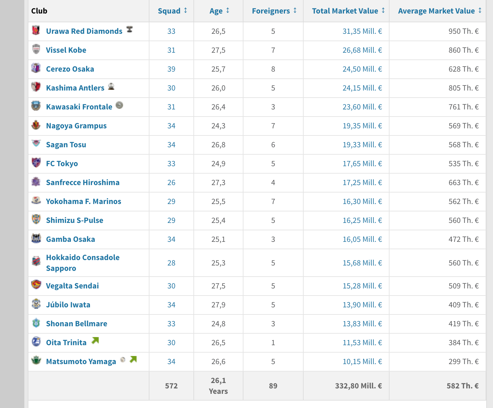
Task: Click the Vegalta Sendai club crest
Action: [x=36, y=285]
